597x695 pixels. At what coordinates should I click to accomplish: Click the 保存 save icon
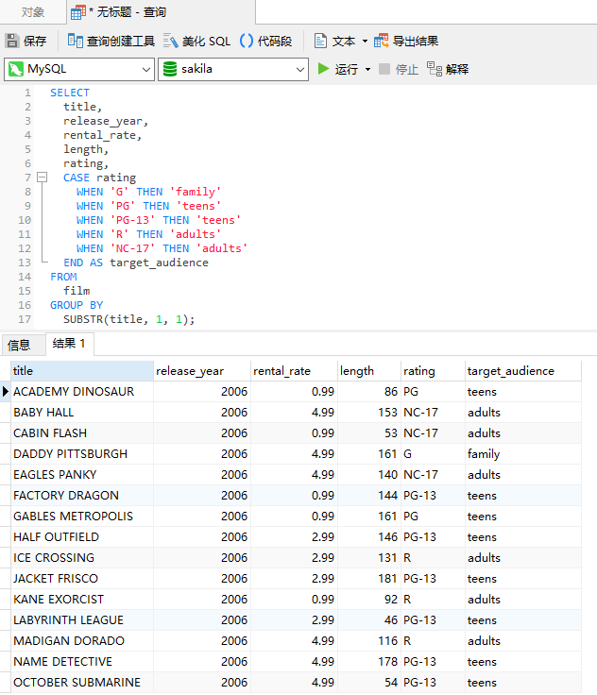12,42
